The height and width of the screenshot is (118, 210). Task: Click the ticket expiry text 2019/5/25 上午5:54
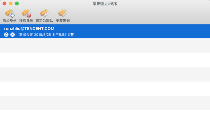(50, 35)
